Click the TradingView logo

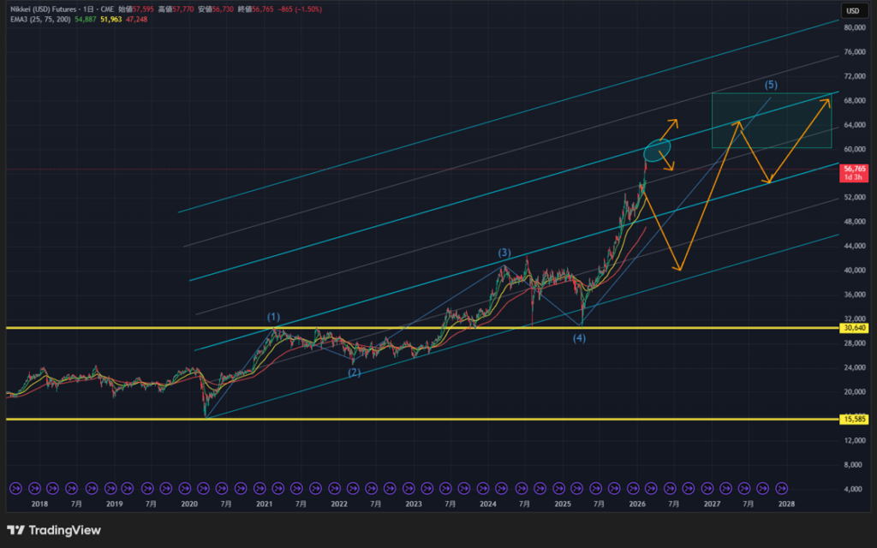click(x=53, y=530)
